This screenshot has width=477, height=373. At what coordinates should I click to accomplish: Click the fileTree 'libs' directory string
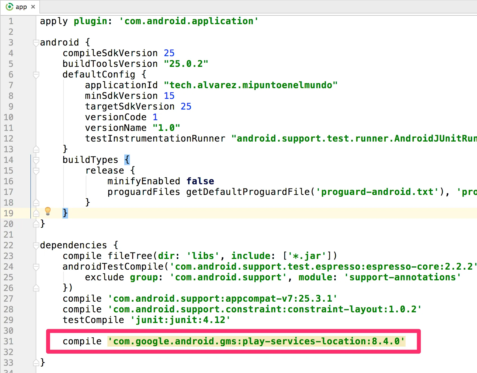203,256
